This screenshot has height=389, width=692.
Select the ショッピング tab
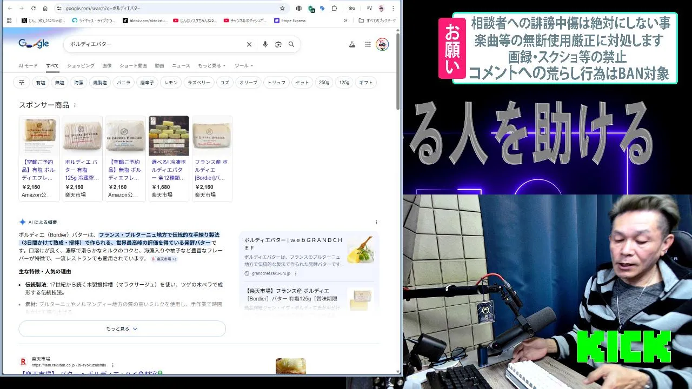(81, 65)
